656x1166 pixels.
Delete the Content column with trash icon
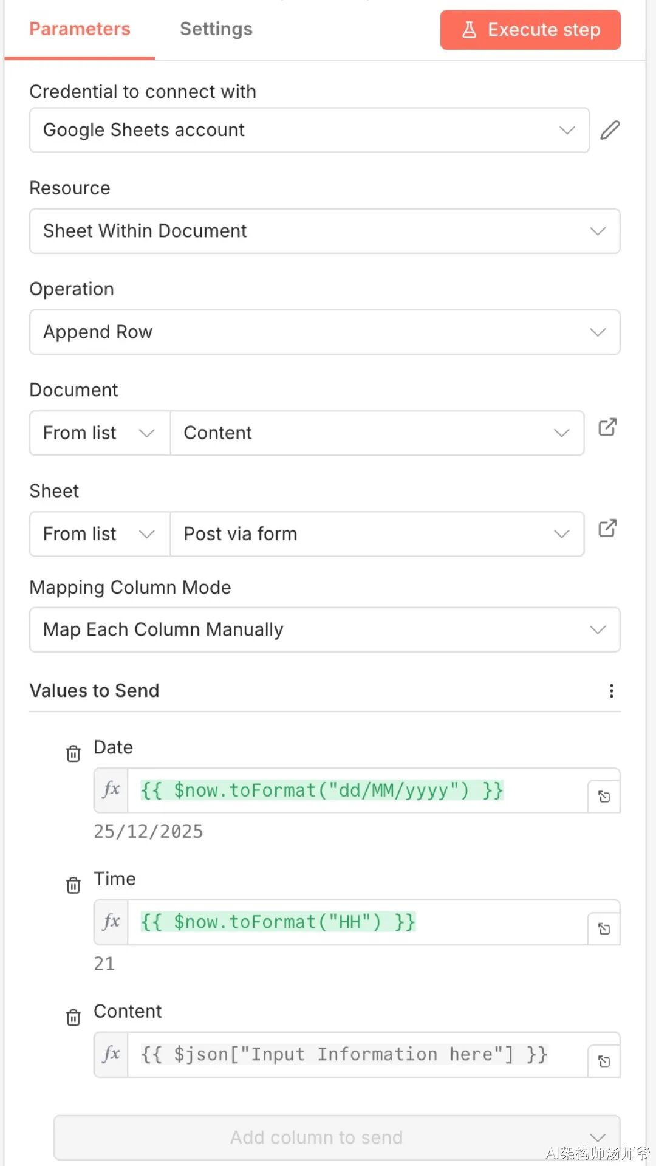click(73, 1017)
